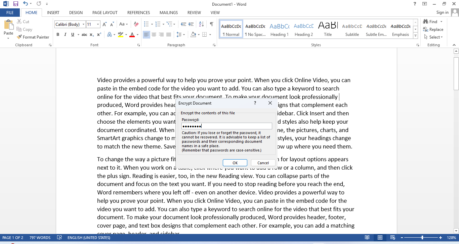Clear all formatting eraser icon
The width and height of the screenshot is (459, 244).
pyautogui.click(x=136, y=24)
